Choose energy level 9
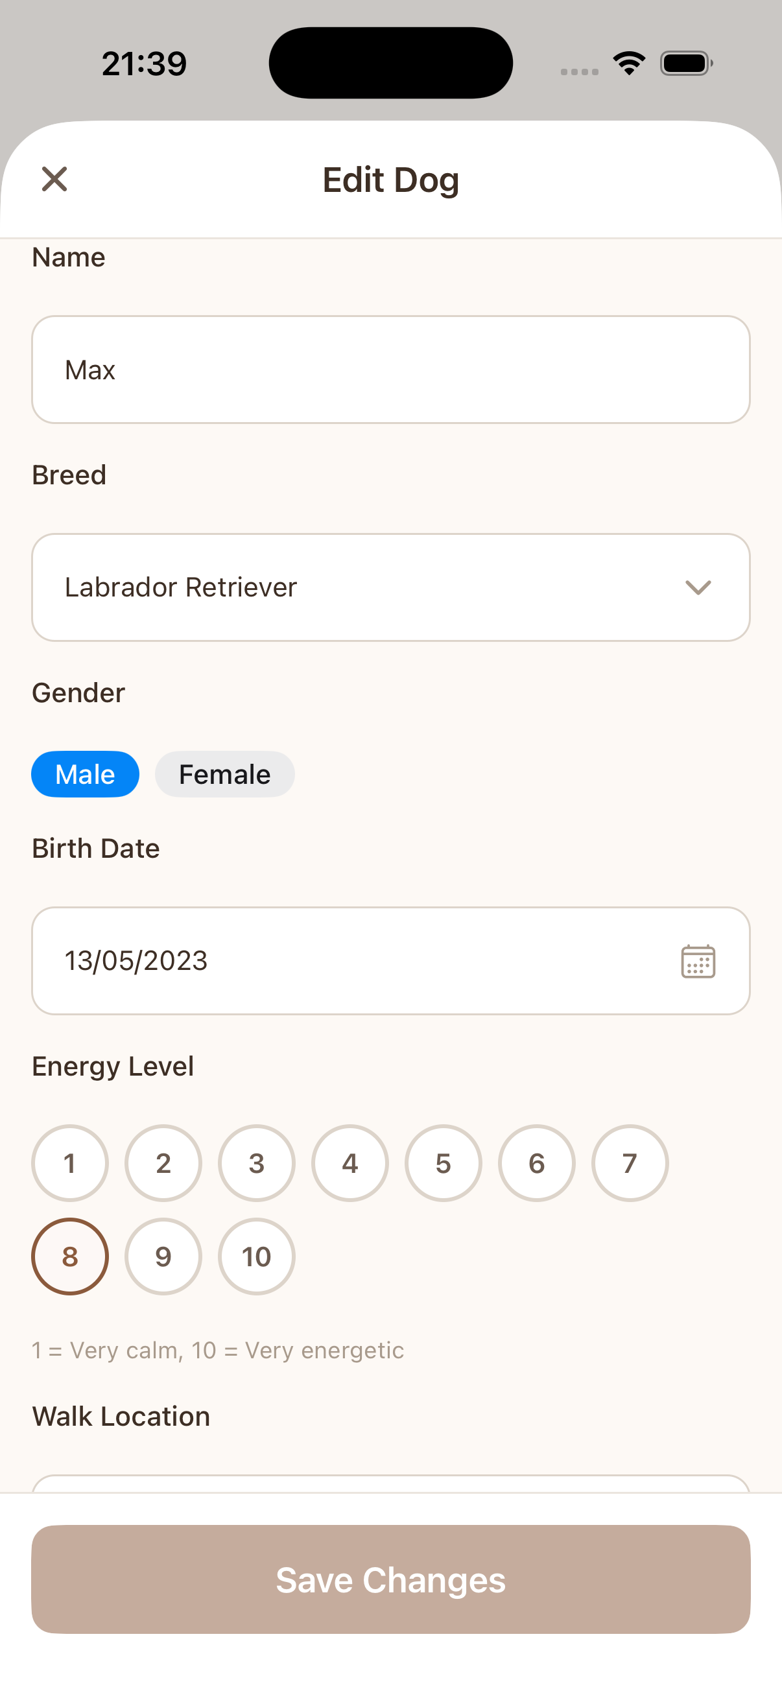 point(163,1257)
